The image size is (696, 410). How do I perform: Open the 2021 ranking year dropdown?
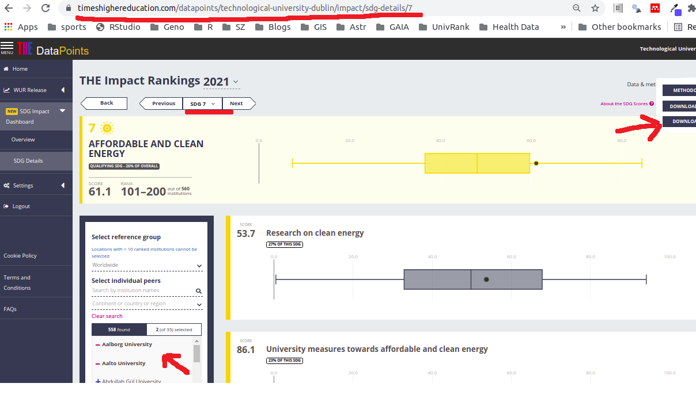221,82
